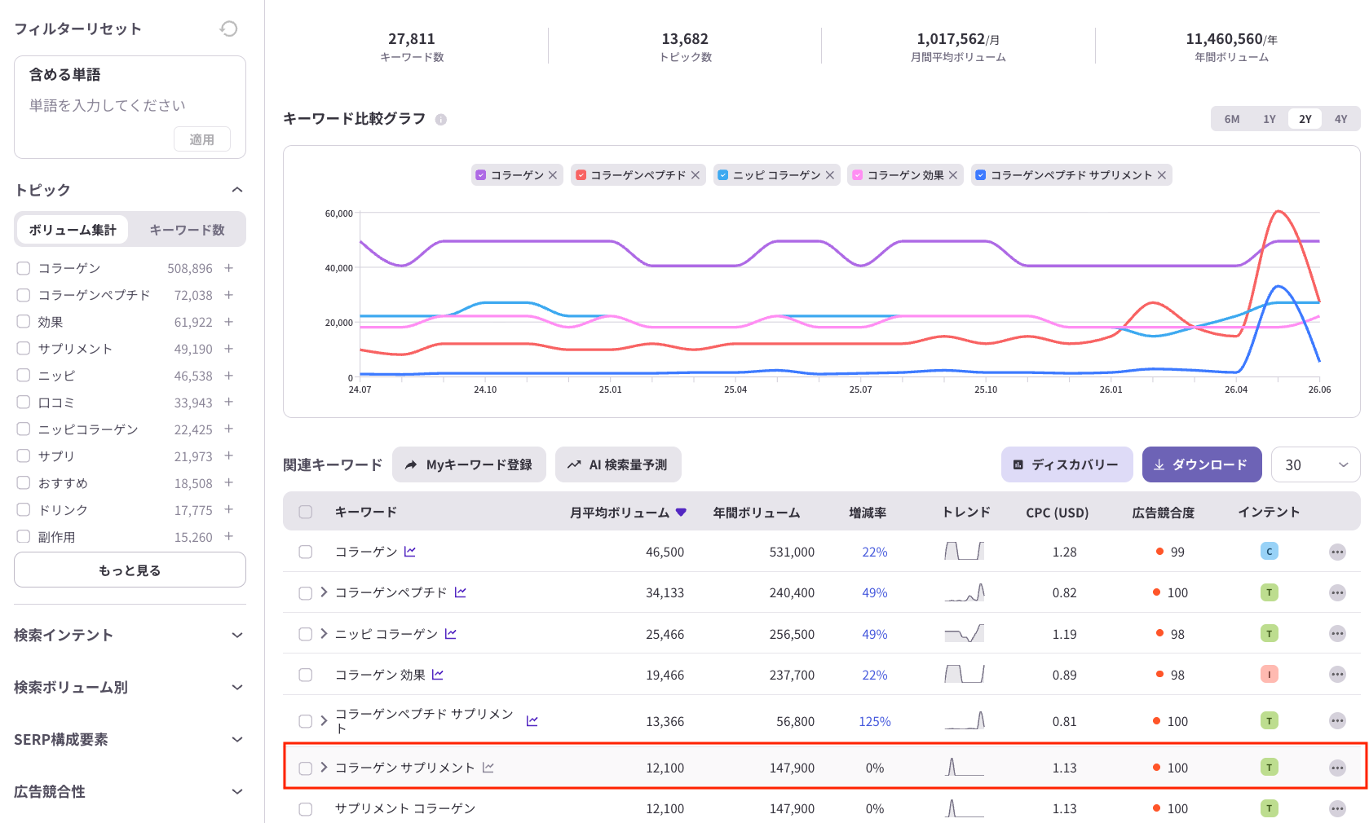Image resolution: width=1369 pixels, height=823 pixels.
Task: Select the 1Y time range
Action: (1270, 119)
